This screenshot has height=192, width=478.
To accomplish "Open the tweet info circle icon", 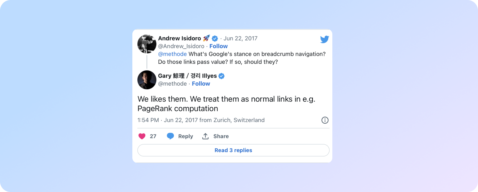I will pos(325,120).
